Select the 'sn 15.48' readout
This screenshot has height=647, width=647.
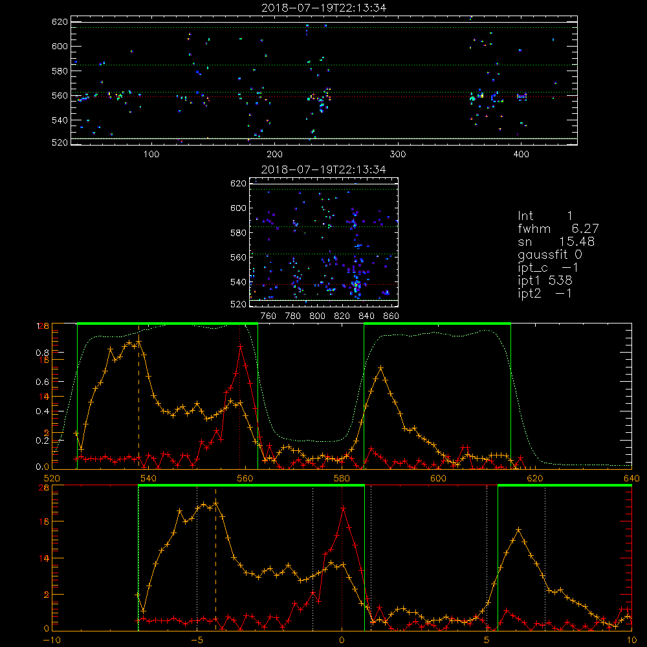[x=556, y=241]
